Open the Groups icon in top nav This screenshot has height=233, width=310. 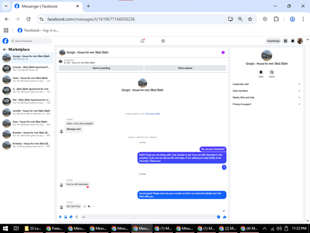coord(163,41)
